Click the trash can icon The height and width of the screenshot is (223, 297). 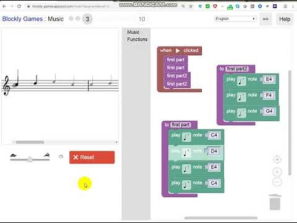(x=275, y=202)
